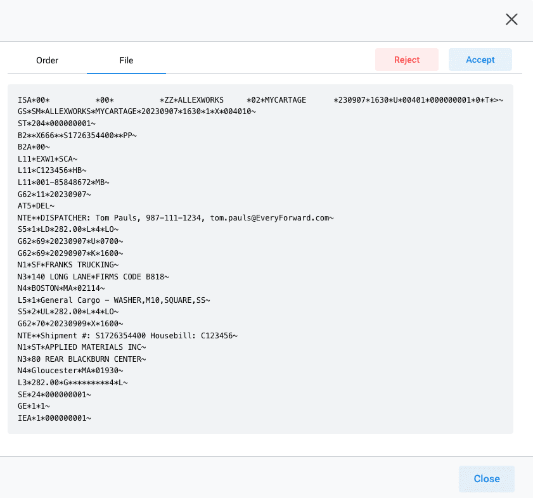Click the B2**X666**S1726354400**PP~ line
This screenshot has width=533, height=498.
[x=77, y=136]
